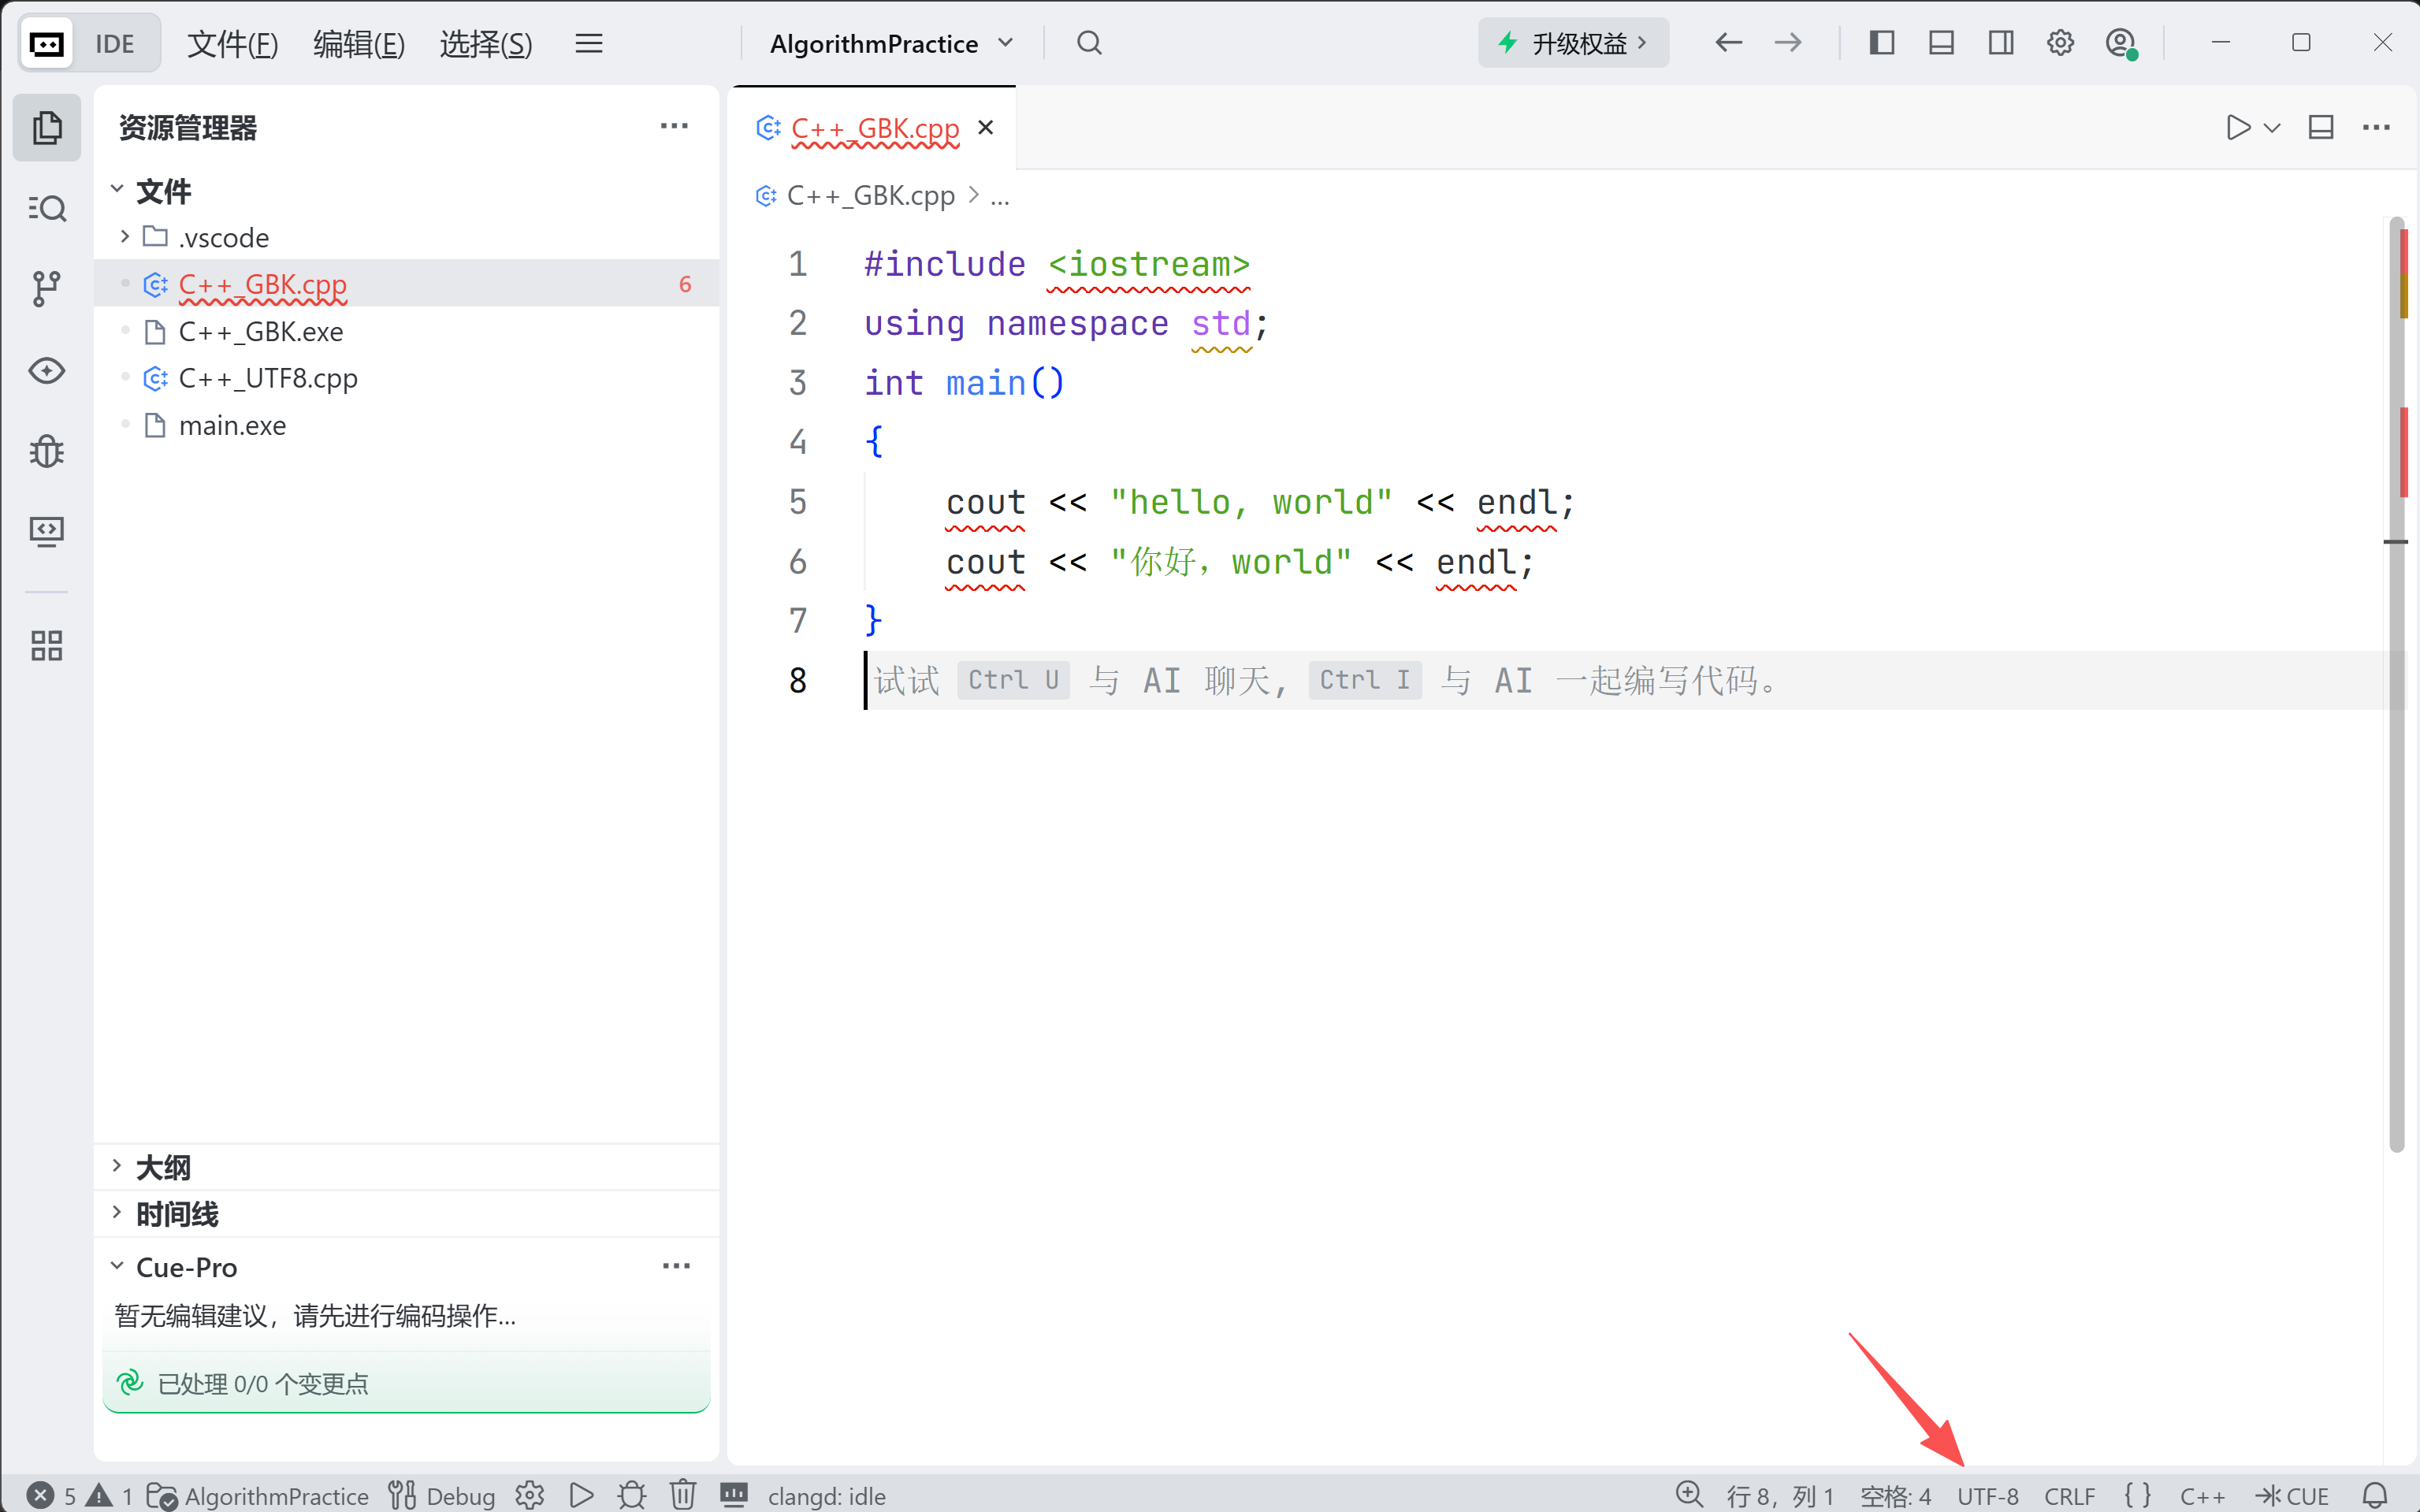Open the hamburger menu icon
Image resolution: width=2420 pixels, height=1512 pixels.
pyautogui.click(x=589, y=43)
